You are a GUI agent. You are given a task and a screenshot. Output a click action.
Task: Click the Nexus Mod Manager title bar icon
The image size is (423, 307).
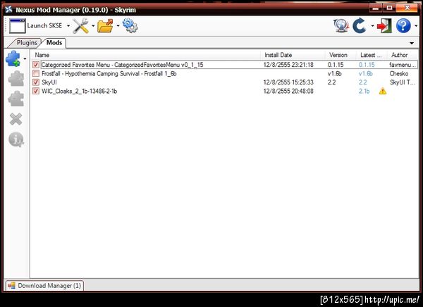tap(9, 9)
